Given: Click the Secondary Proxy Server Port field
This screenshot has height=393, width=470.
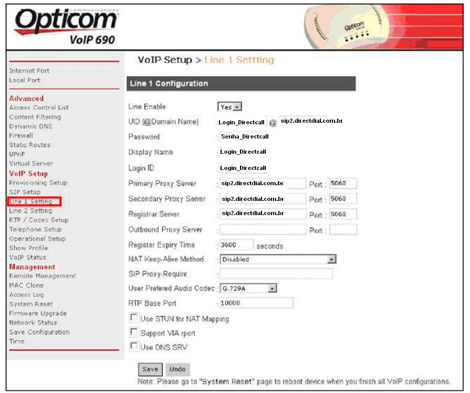Looking at the screenshot, I should [x=343, y=198].
